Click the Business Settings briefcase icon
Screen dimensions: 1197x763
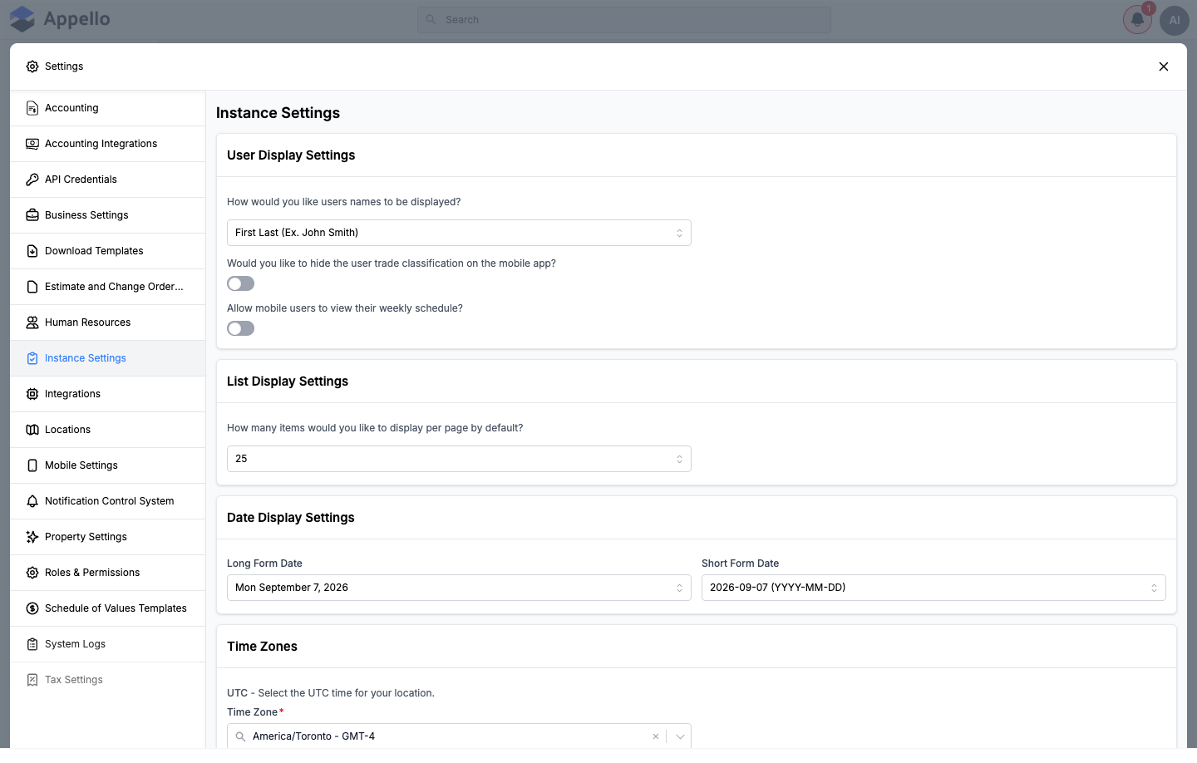32,215
